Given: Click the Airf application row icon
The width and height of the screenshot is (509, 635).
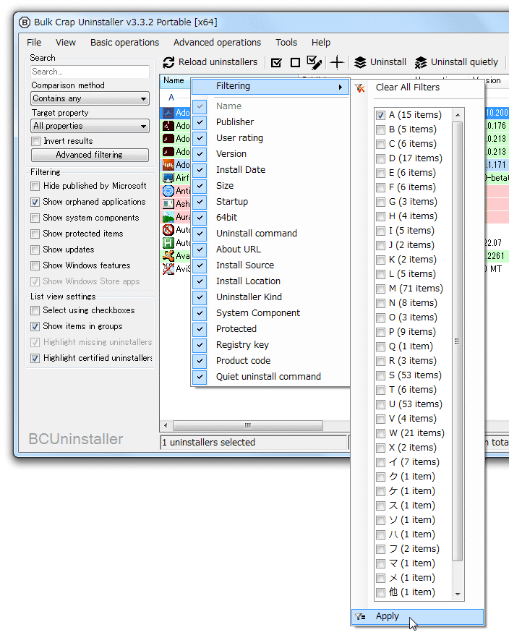Looking at the screenshot, I should (168, 178).
